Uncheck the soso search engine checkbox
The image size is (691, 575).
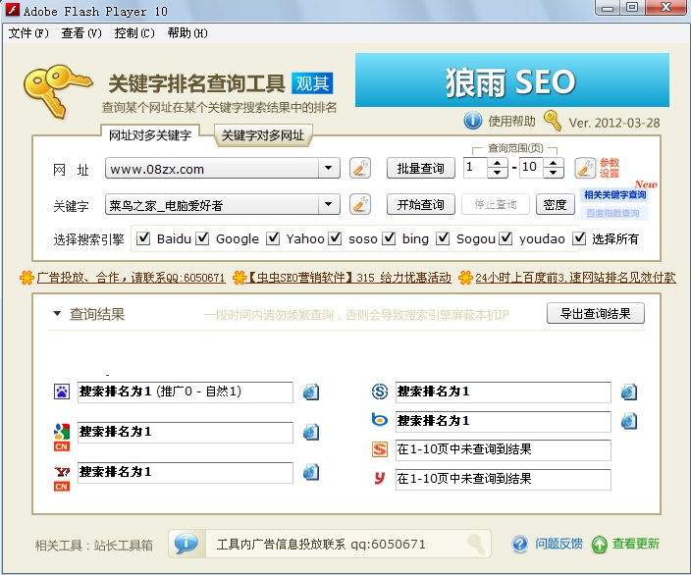(x=335, y=238)
